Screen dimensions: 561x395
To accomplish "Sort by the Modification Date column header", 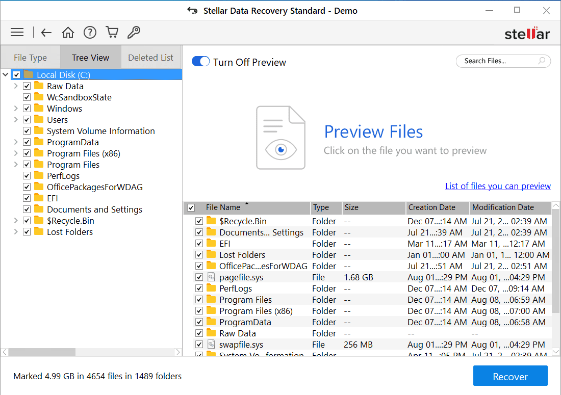I will point(510,207).
